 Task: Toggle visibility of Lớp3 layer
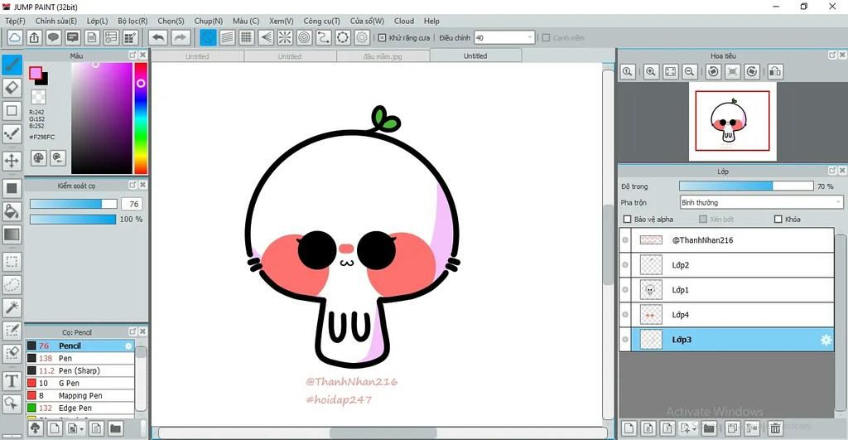(x=625, y=340)
